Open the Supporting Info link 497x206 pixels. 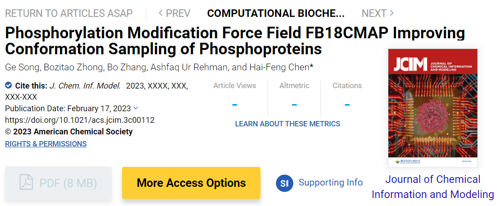[x=330, y=182]
